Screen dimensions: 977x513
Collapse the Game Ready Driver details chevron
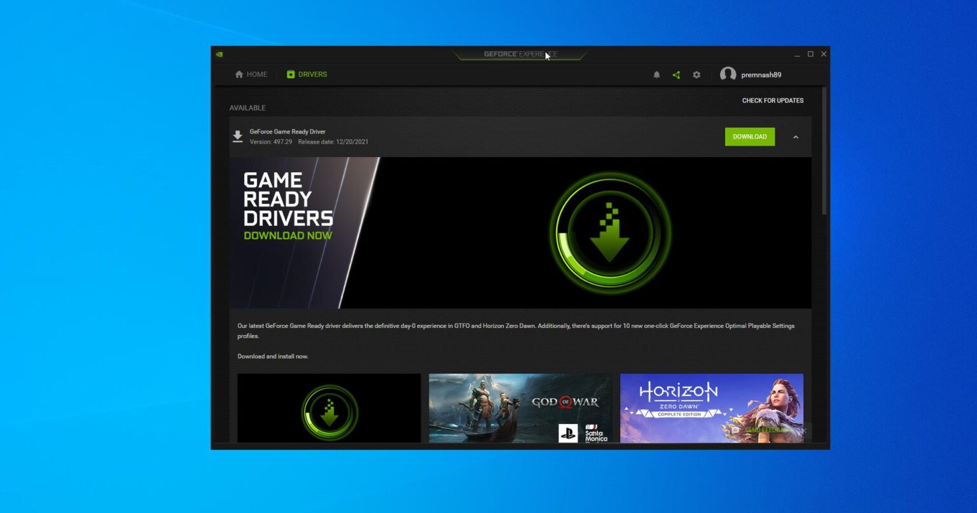coord(795,137)
